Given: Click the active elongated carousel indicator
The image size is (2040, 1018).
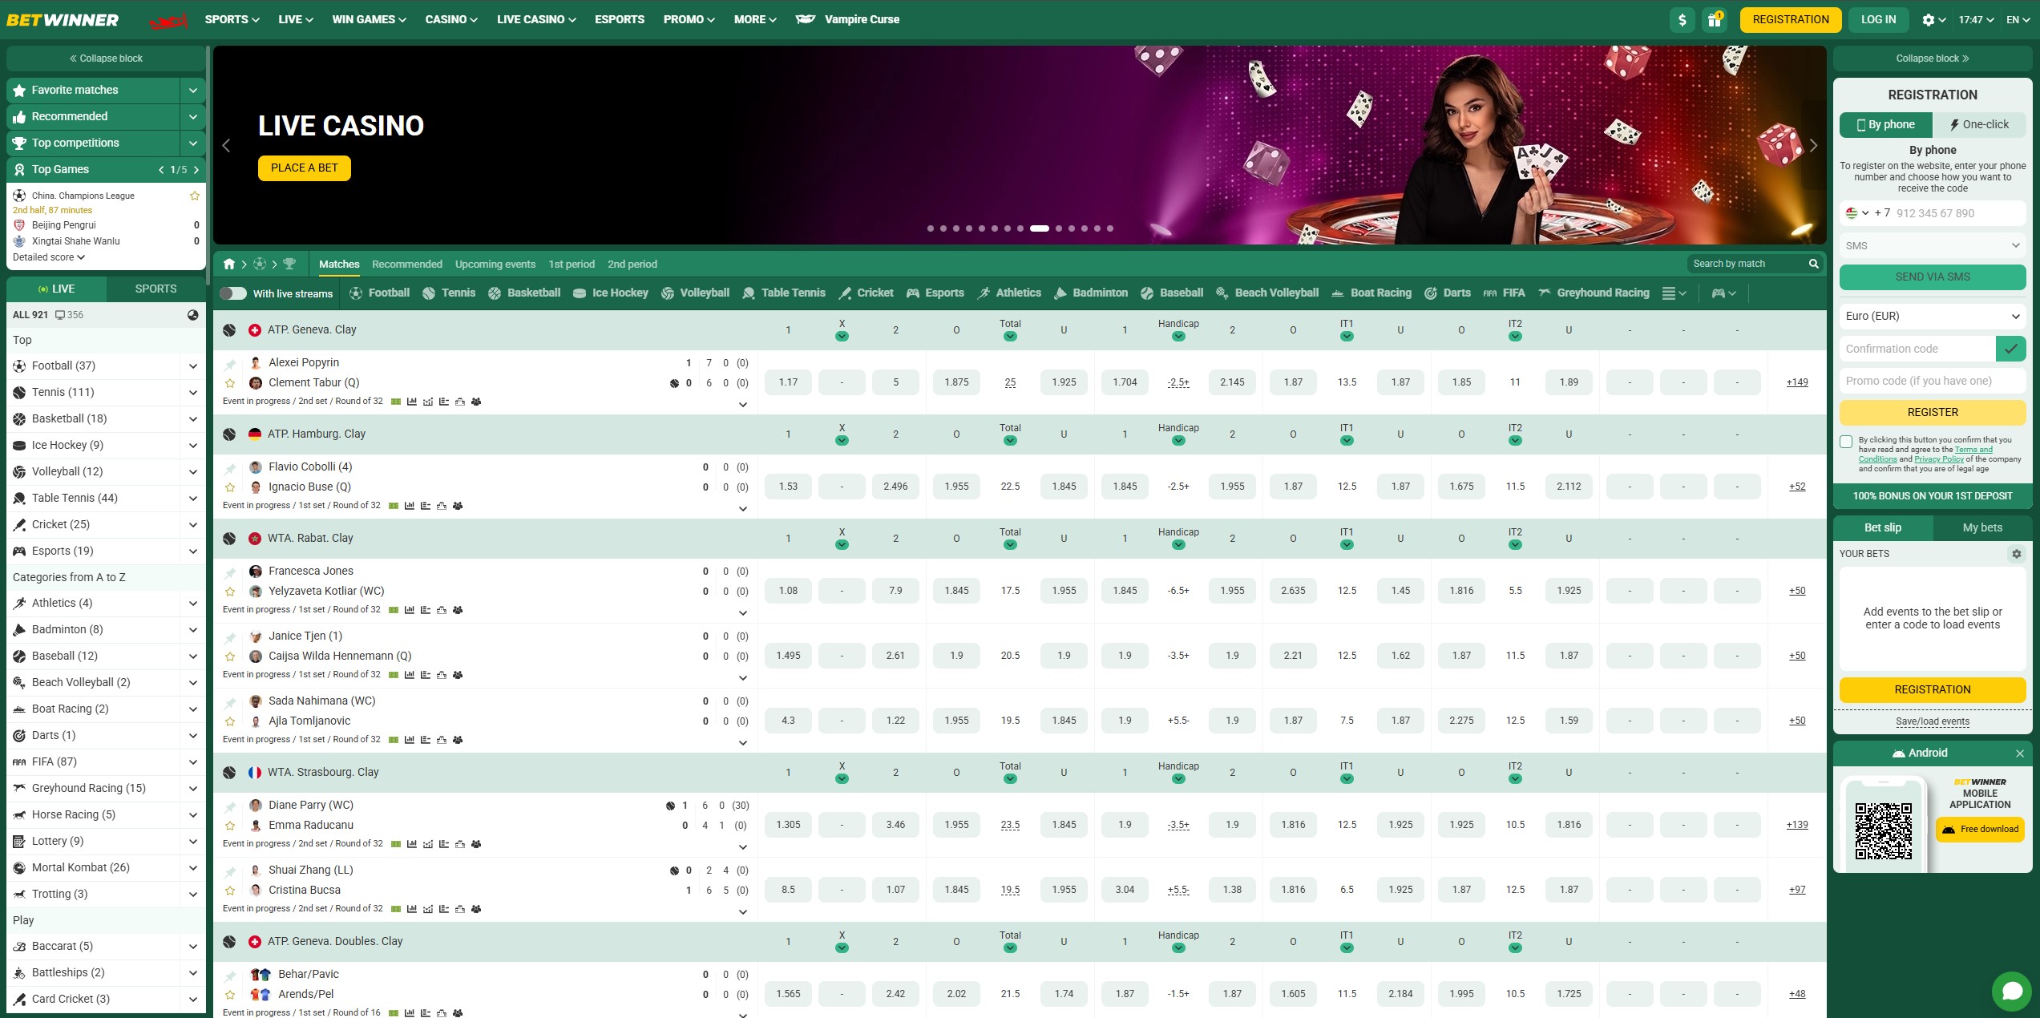Looking at the screenshot, I should coord(1040,228).
